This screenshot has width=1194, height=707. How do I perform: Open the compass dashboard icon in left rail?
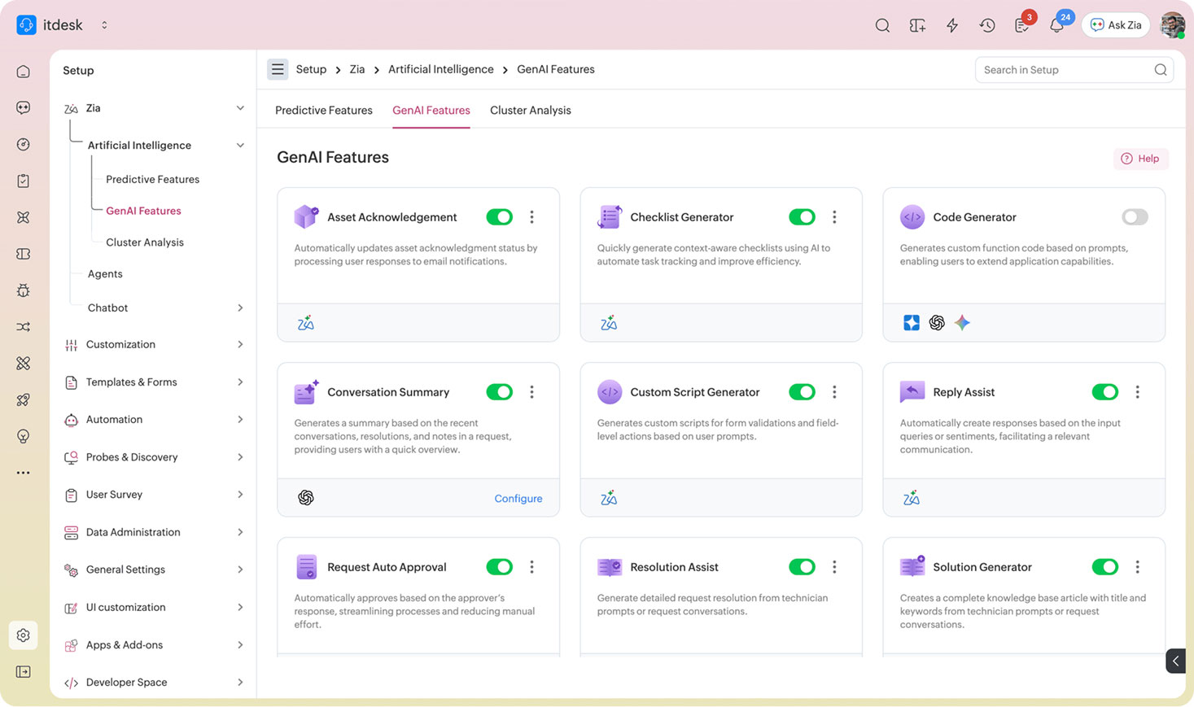23,145
